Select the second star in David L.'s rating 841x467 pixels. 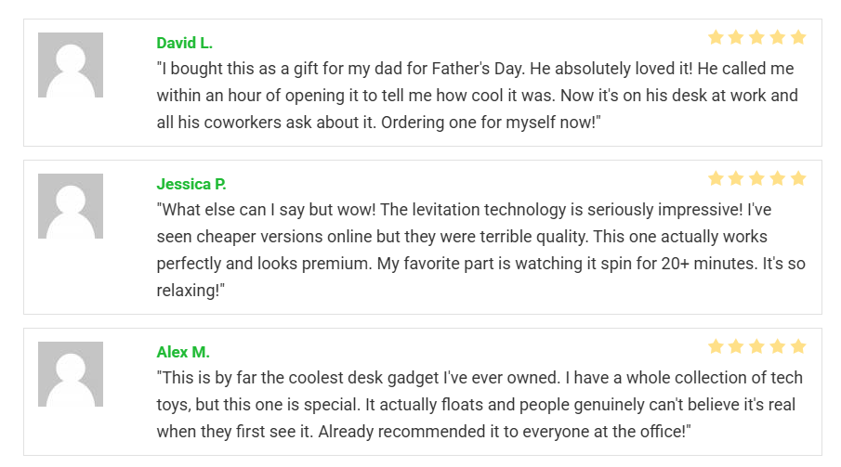[736, 38]
